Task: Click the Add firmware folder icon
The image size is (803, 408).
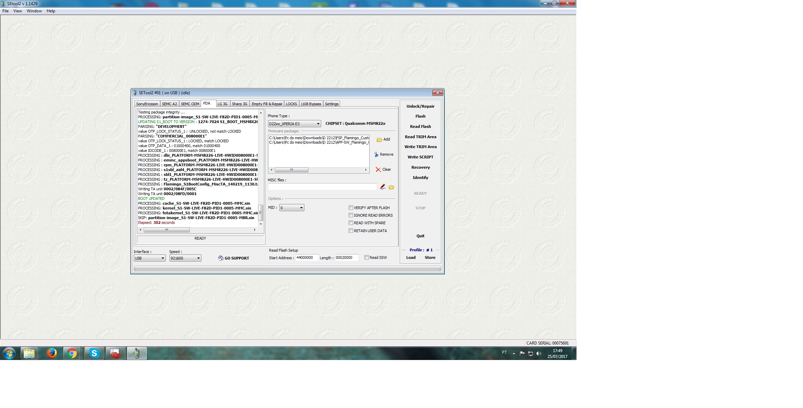Action: 379,140
